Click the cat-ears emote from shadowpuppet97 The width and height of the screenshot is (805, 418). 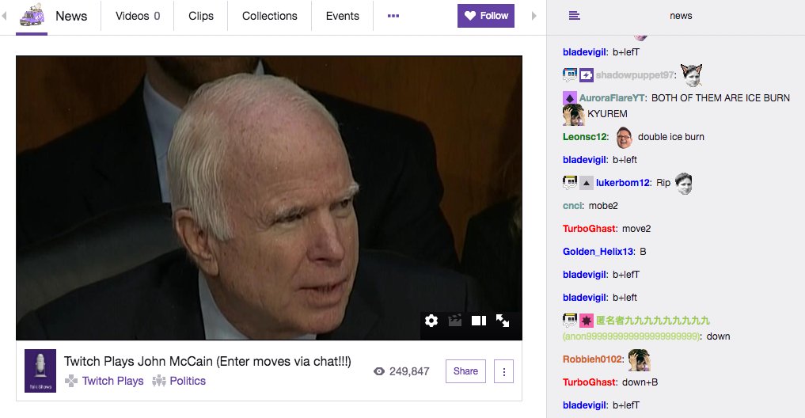pos(691,75)
